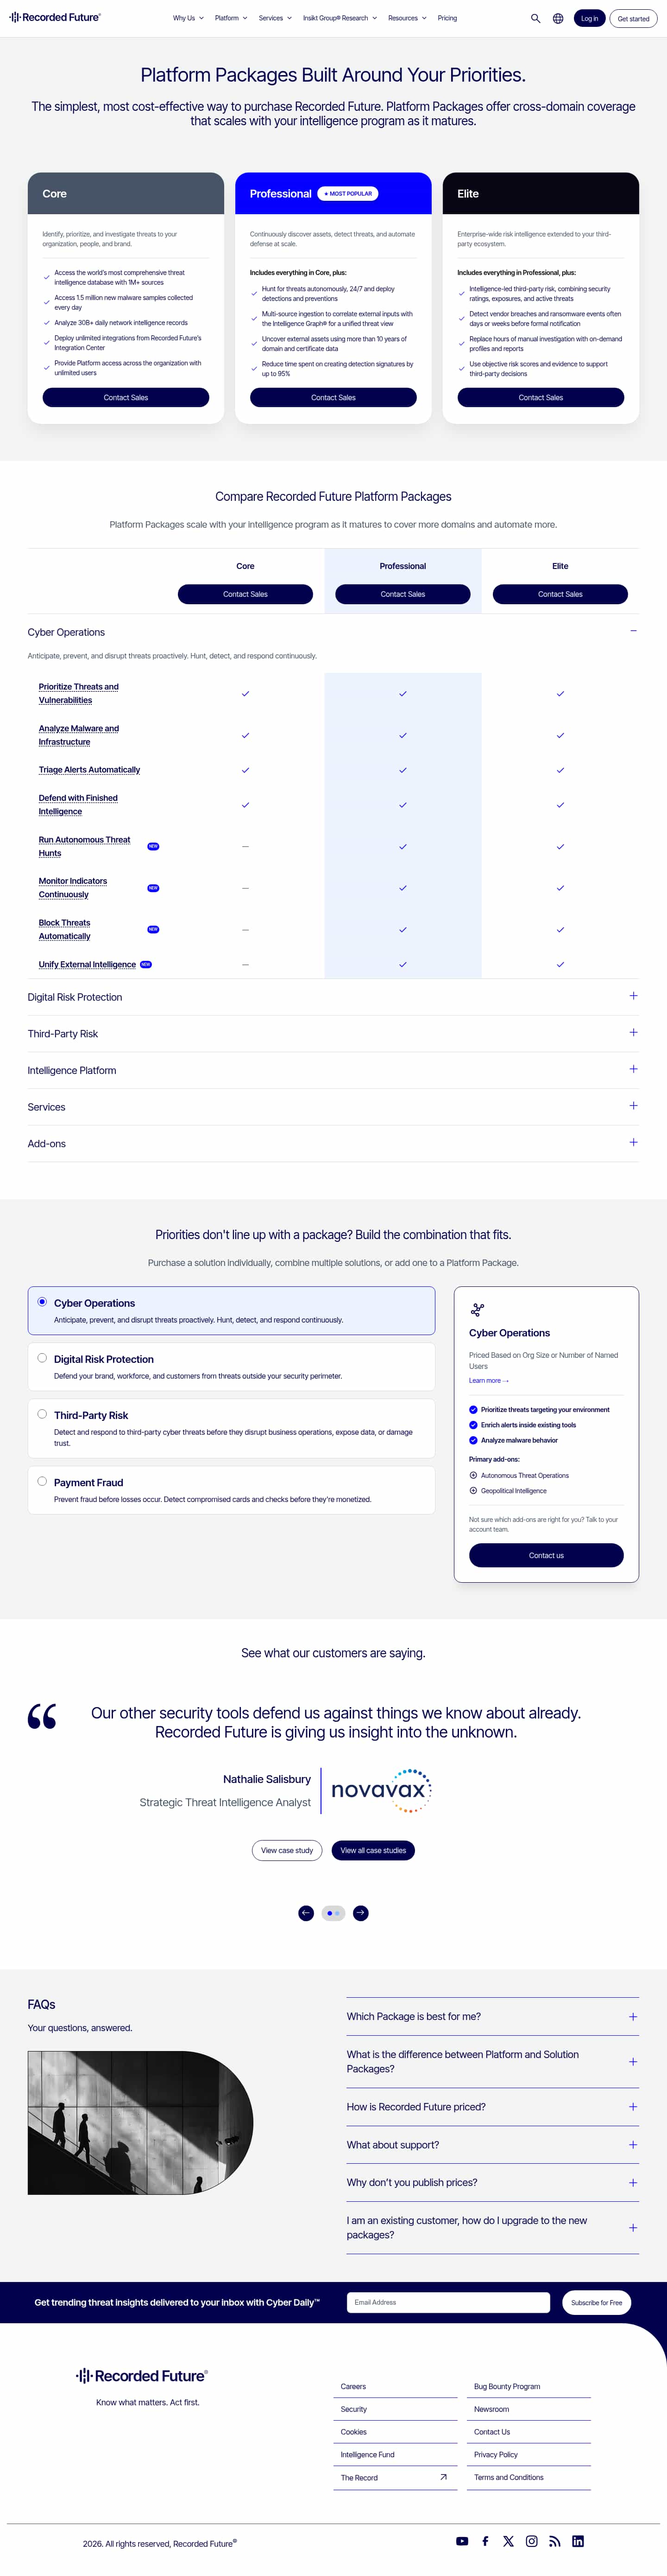Image resolution: width=667 pixels, height=2576 pixels.
Task: Open the Platform menu
Action: click(x=231, y=18)
